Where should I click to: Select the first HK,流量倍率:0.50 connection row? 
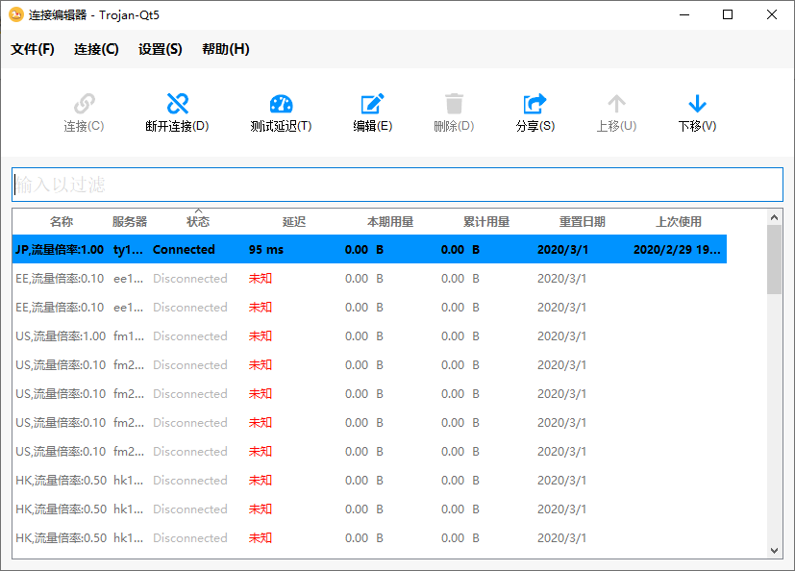click(x=288, y=480)
